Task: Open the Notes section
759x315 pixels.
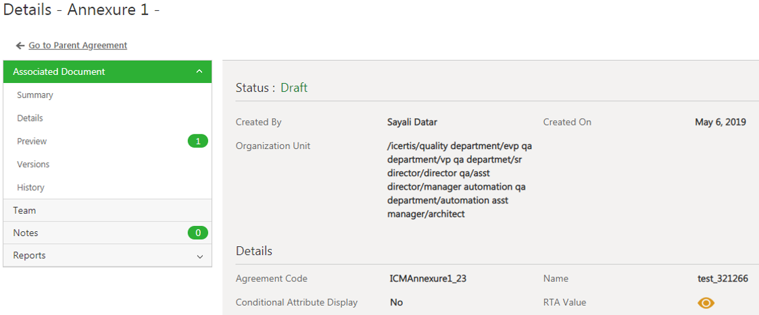Action: click(x=26, y=233)
